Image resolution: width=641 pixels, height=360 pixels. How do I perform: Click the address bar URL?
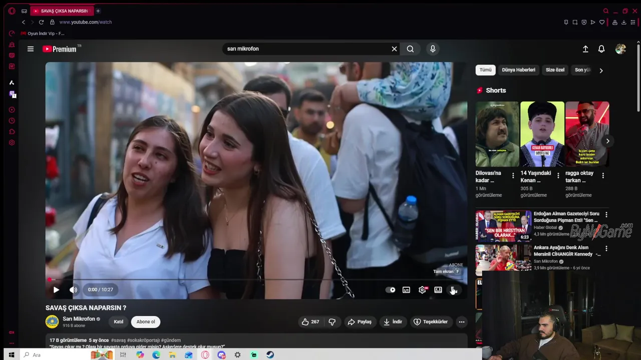86,22
